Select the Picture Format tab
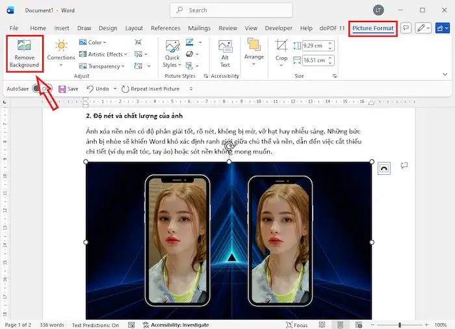The width and height of the screenshot is (455, 329). (373, 28)
